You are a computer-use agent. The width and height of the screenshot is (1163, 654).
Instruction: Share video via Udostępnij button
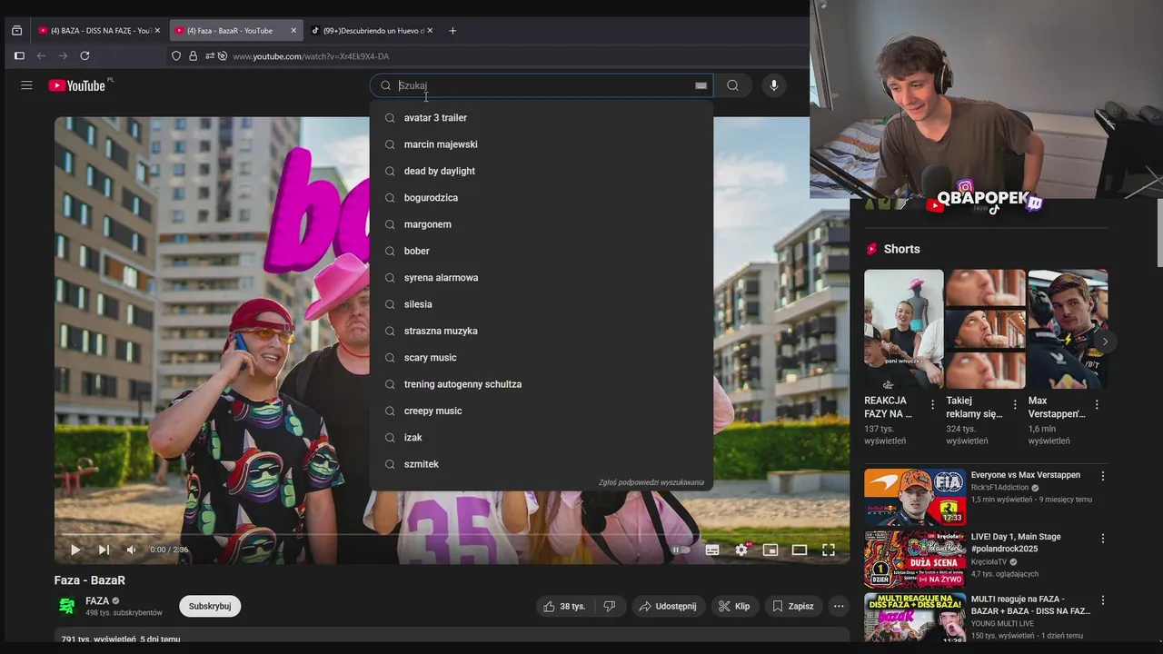[667, 606]
